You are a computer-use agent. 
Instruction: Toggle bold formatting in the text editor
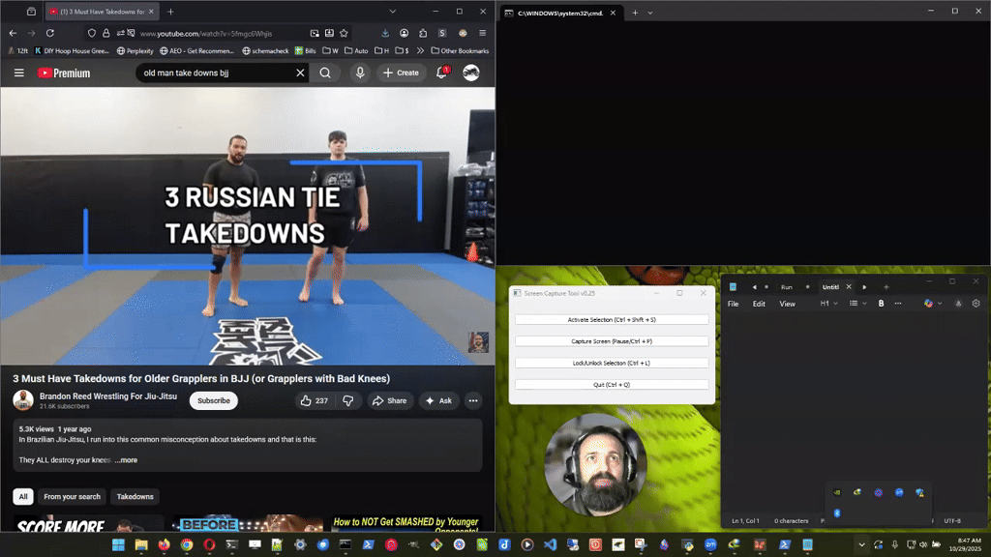click(880, 303)
